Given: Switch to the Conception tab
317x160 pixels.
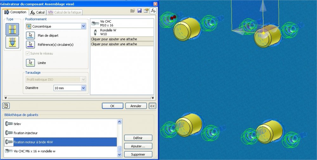Looking at the screenshot, I should [x=16, y=12].
